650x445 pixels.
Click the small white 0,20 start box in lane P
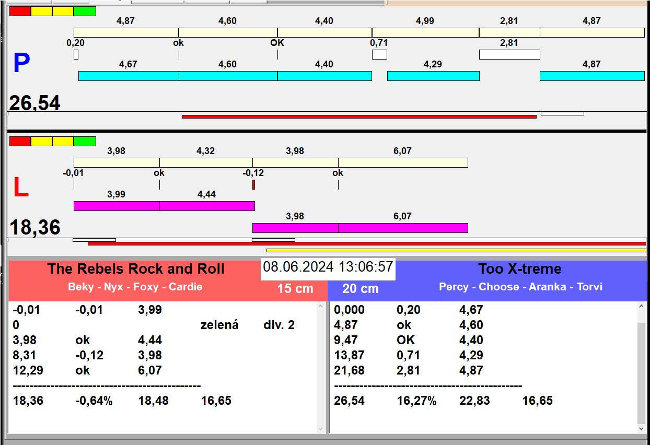click(x=76, y=54)
